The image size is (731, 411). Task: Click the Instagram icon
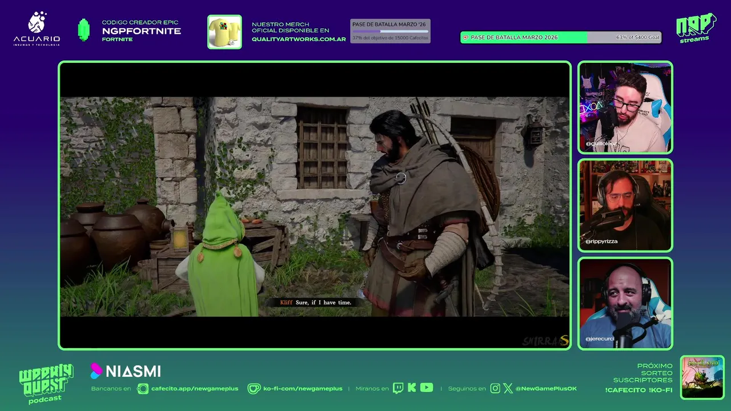(x=495, y=388)
